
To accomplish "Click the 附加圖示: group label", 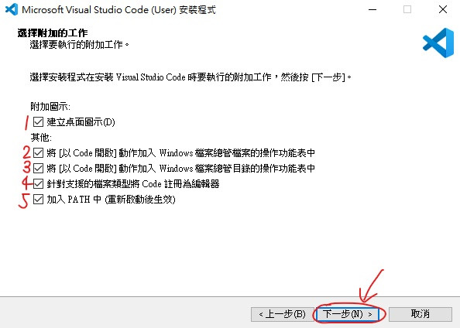I will point(50,107).
